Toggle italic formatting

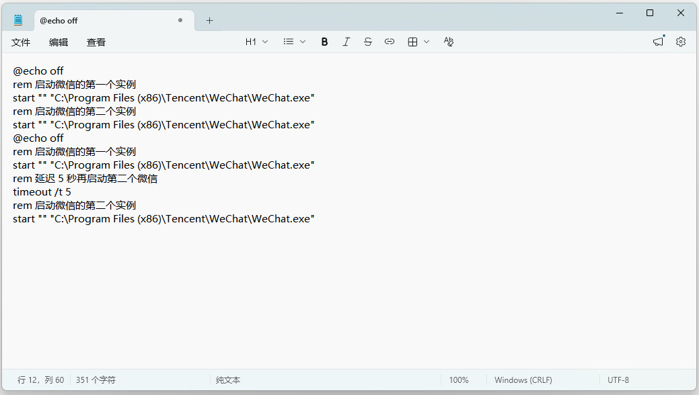click(346, 42)
